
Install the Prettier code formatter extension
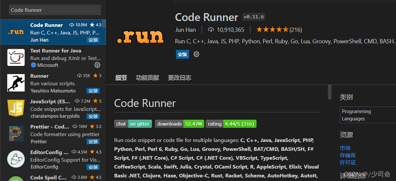(93, 142)
